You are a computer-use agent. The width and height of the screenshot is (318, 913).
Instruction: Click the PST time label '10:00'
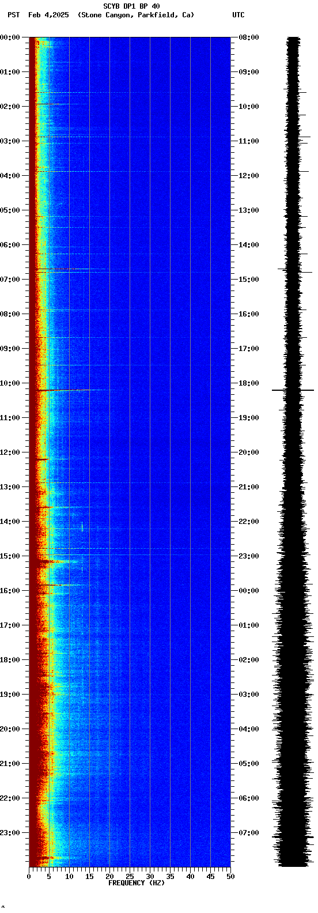point(10,383)
